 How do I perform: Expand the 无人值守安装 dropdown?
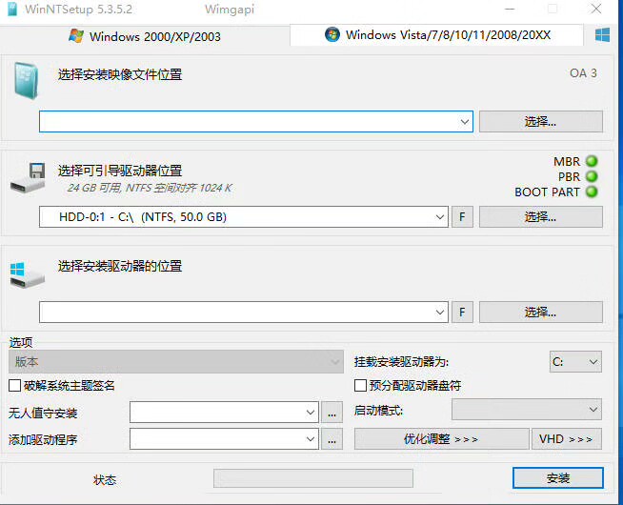click(x=311, y=413)
